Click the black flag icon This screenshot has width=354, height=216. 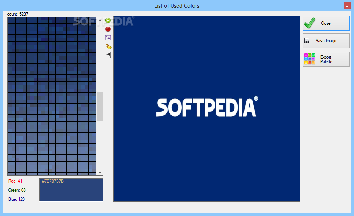click(109, 55)
